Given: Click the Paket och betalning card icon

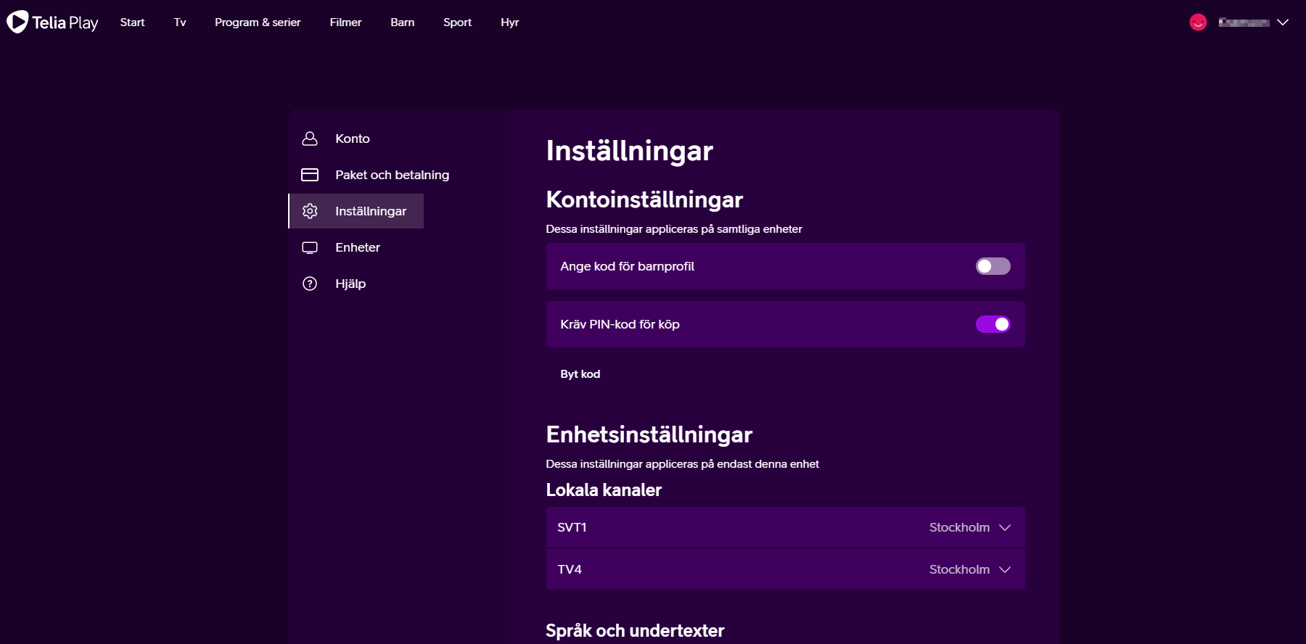Looking at the screenshot, I should click(x=310, y=175).
